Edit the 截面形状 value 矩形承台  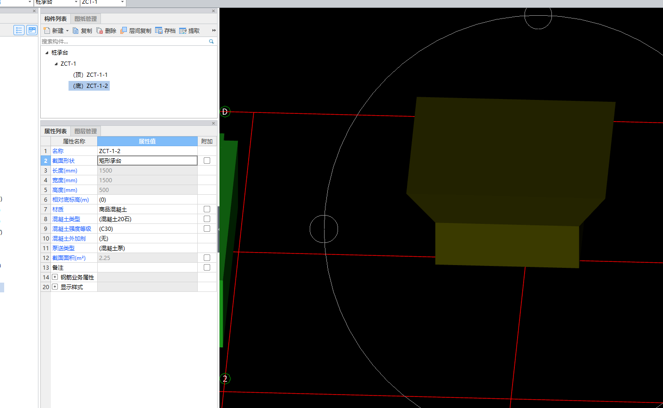pyautogui.click(x=147, y=161)
